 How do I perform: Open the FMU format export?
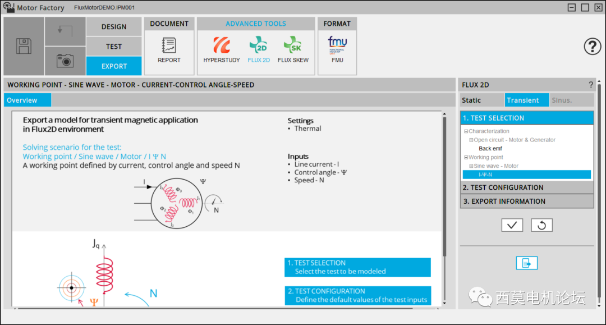337,51
